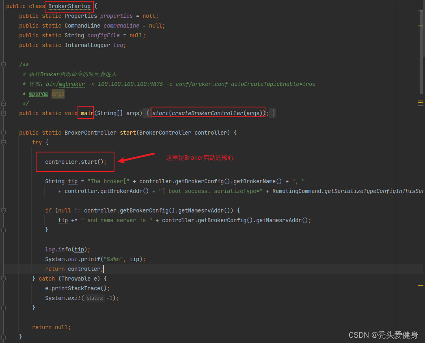Collapse the try block via its gutter marker
Image resolution: width=425 pixels, height=343 pixels.
coord(4,142)
